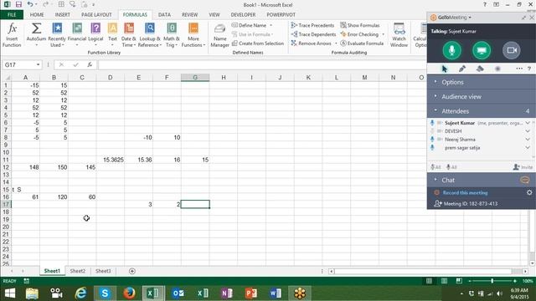This screenshot has width=536, height=301.
Task: Open the Name Box dropdown arrow
Action: click(x=38, y=64)
